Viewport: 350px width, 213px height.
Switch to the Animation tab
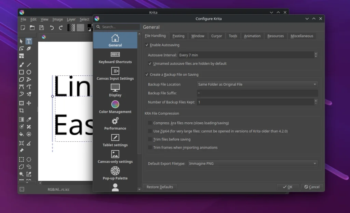click(252, 35)
